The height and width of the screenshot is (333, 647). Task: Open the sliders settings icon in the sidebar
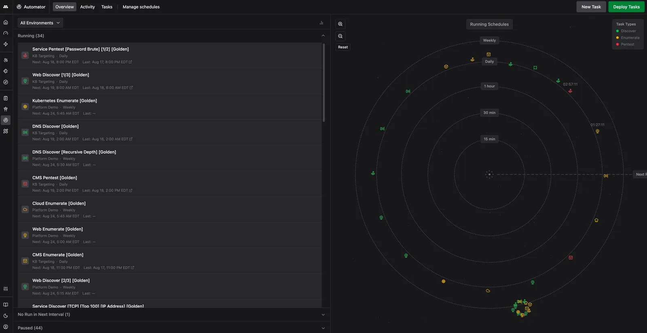click(x=6, y=289)
